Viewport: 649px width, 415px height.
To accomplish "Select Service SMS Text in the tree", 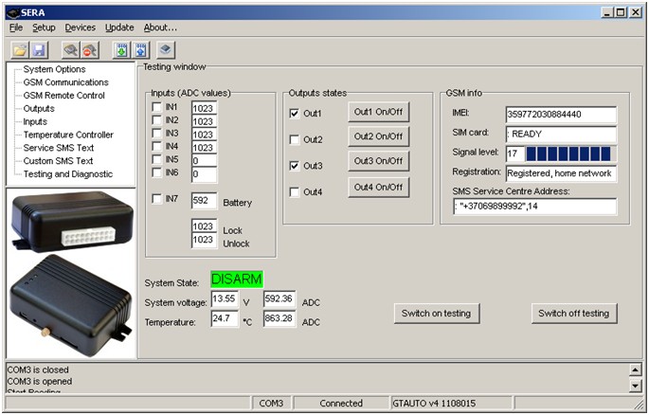I will pos(59,148).
